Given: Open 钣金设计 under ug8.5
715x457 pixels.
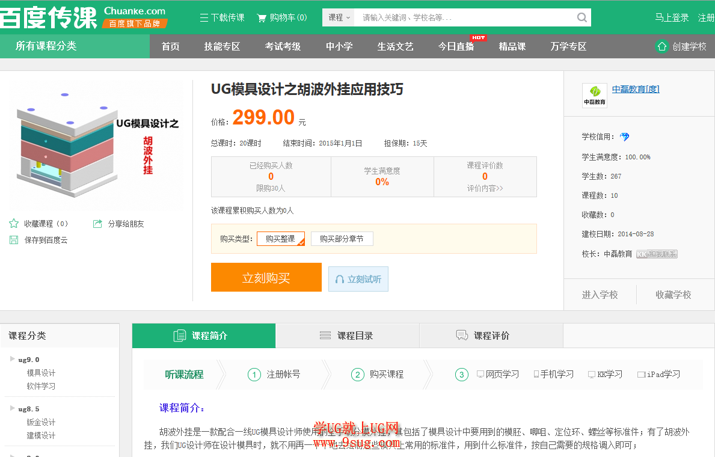Looking at the screenshot, I should (x=41, y=422).
